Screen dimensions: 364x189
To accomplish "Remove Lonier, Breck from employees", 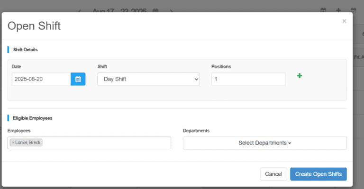I will (x=13, y=143).
